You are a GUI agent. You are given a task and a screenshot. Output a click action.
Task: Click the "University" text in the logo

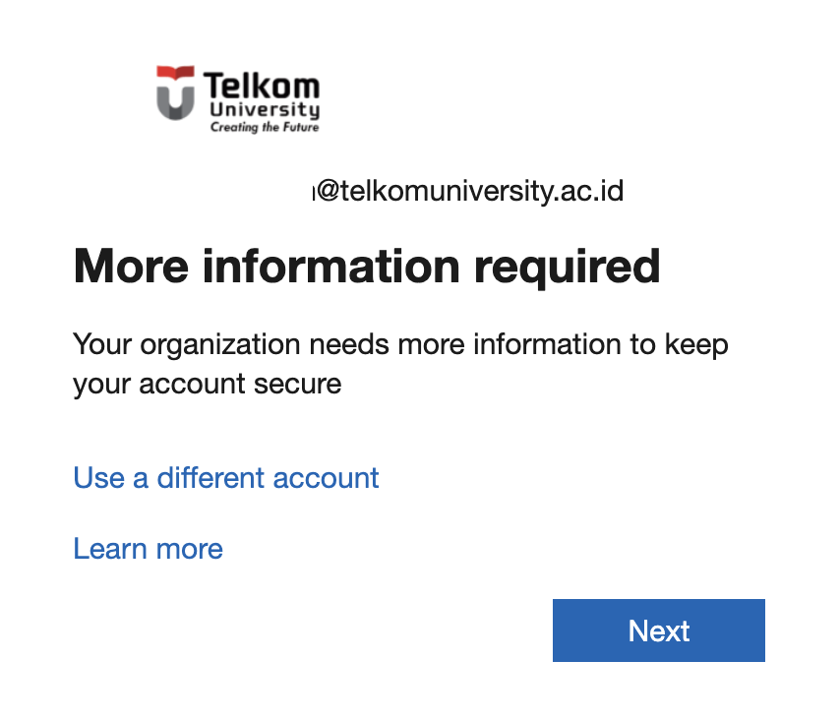(x=265, y=109)
